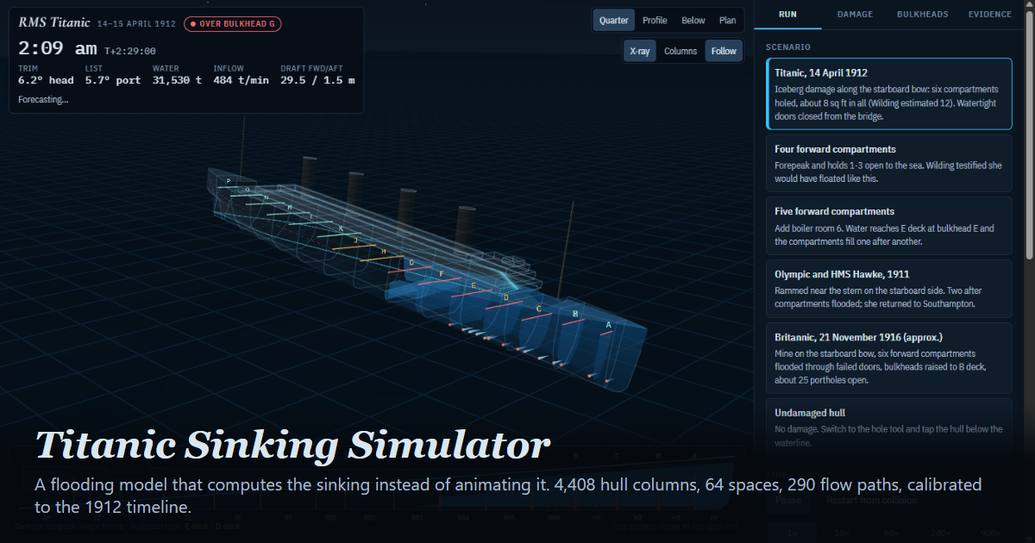1035x543 pixels.
Task: Toggle X-ray hull rendering
Action: pos(640,51)
